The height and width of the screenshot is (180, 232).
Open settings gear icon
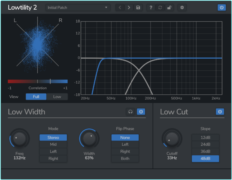pyautogui.click(x=182, y=8)
